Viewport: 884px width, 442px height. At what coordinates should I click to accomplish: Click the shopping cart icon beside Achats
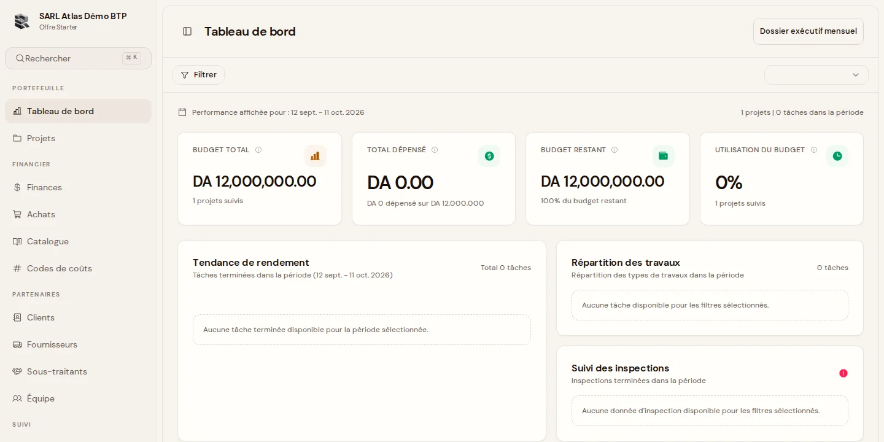coord(17,214)
